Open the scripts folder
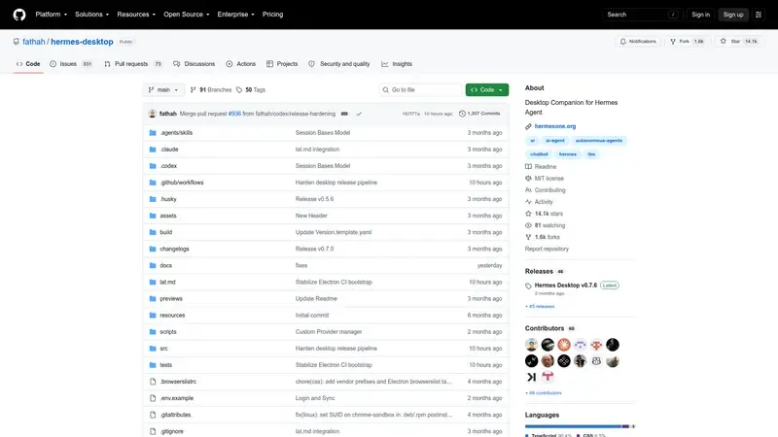 168,332
